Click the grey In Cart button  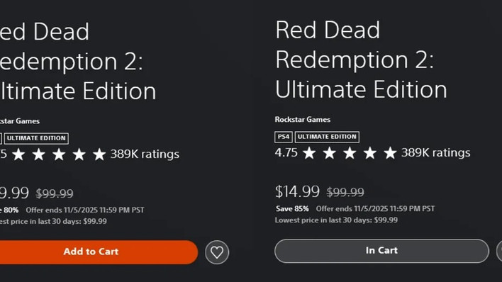[381, 251]
